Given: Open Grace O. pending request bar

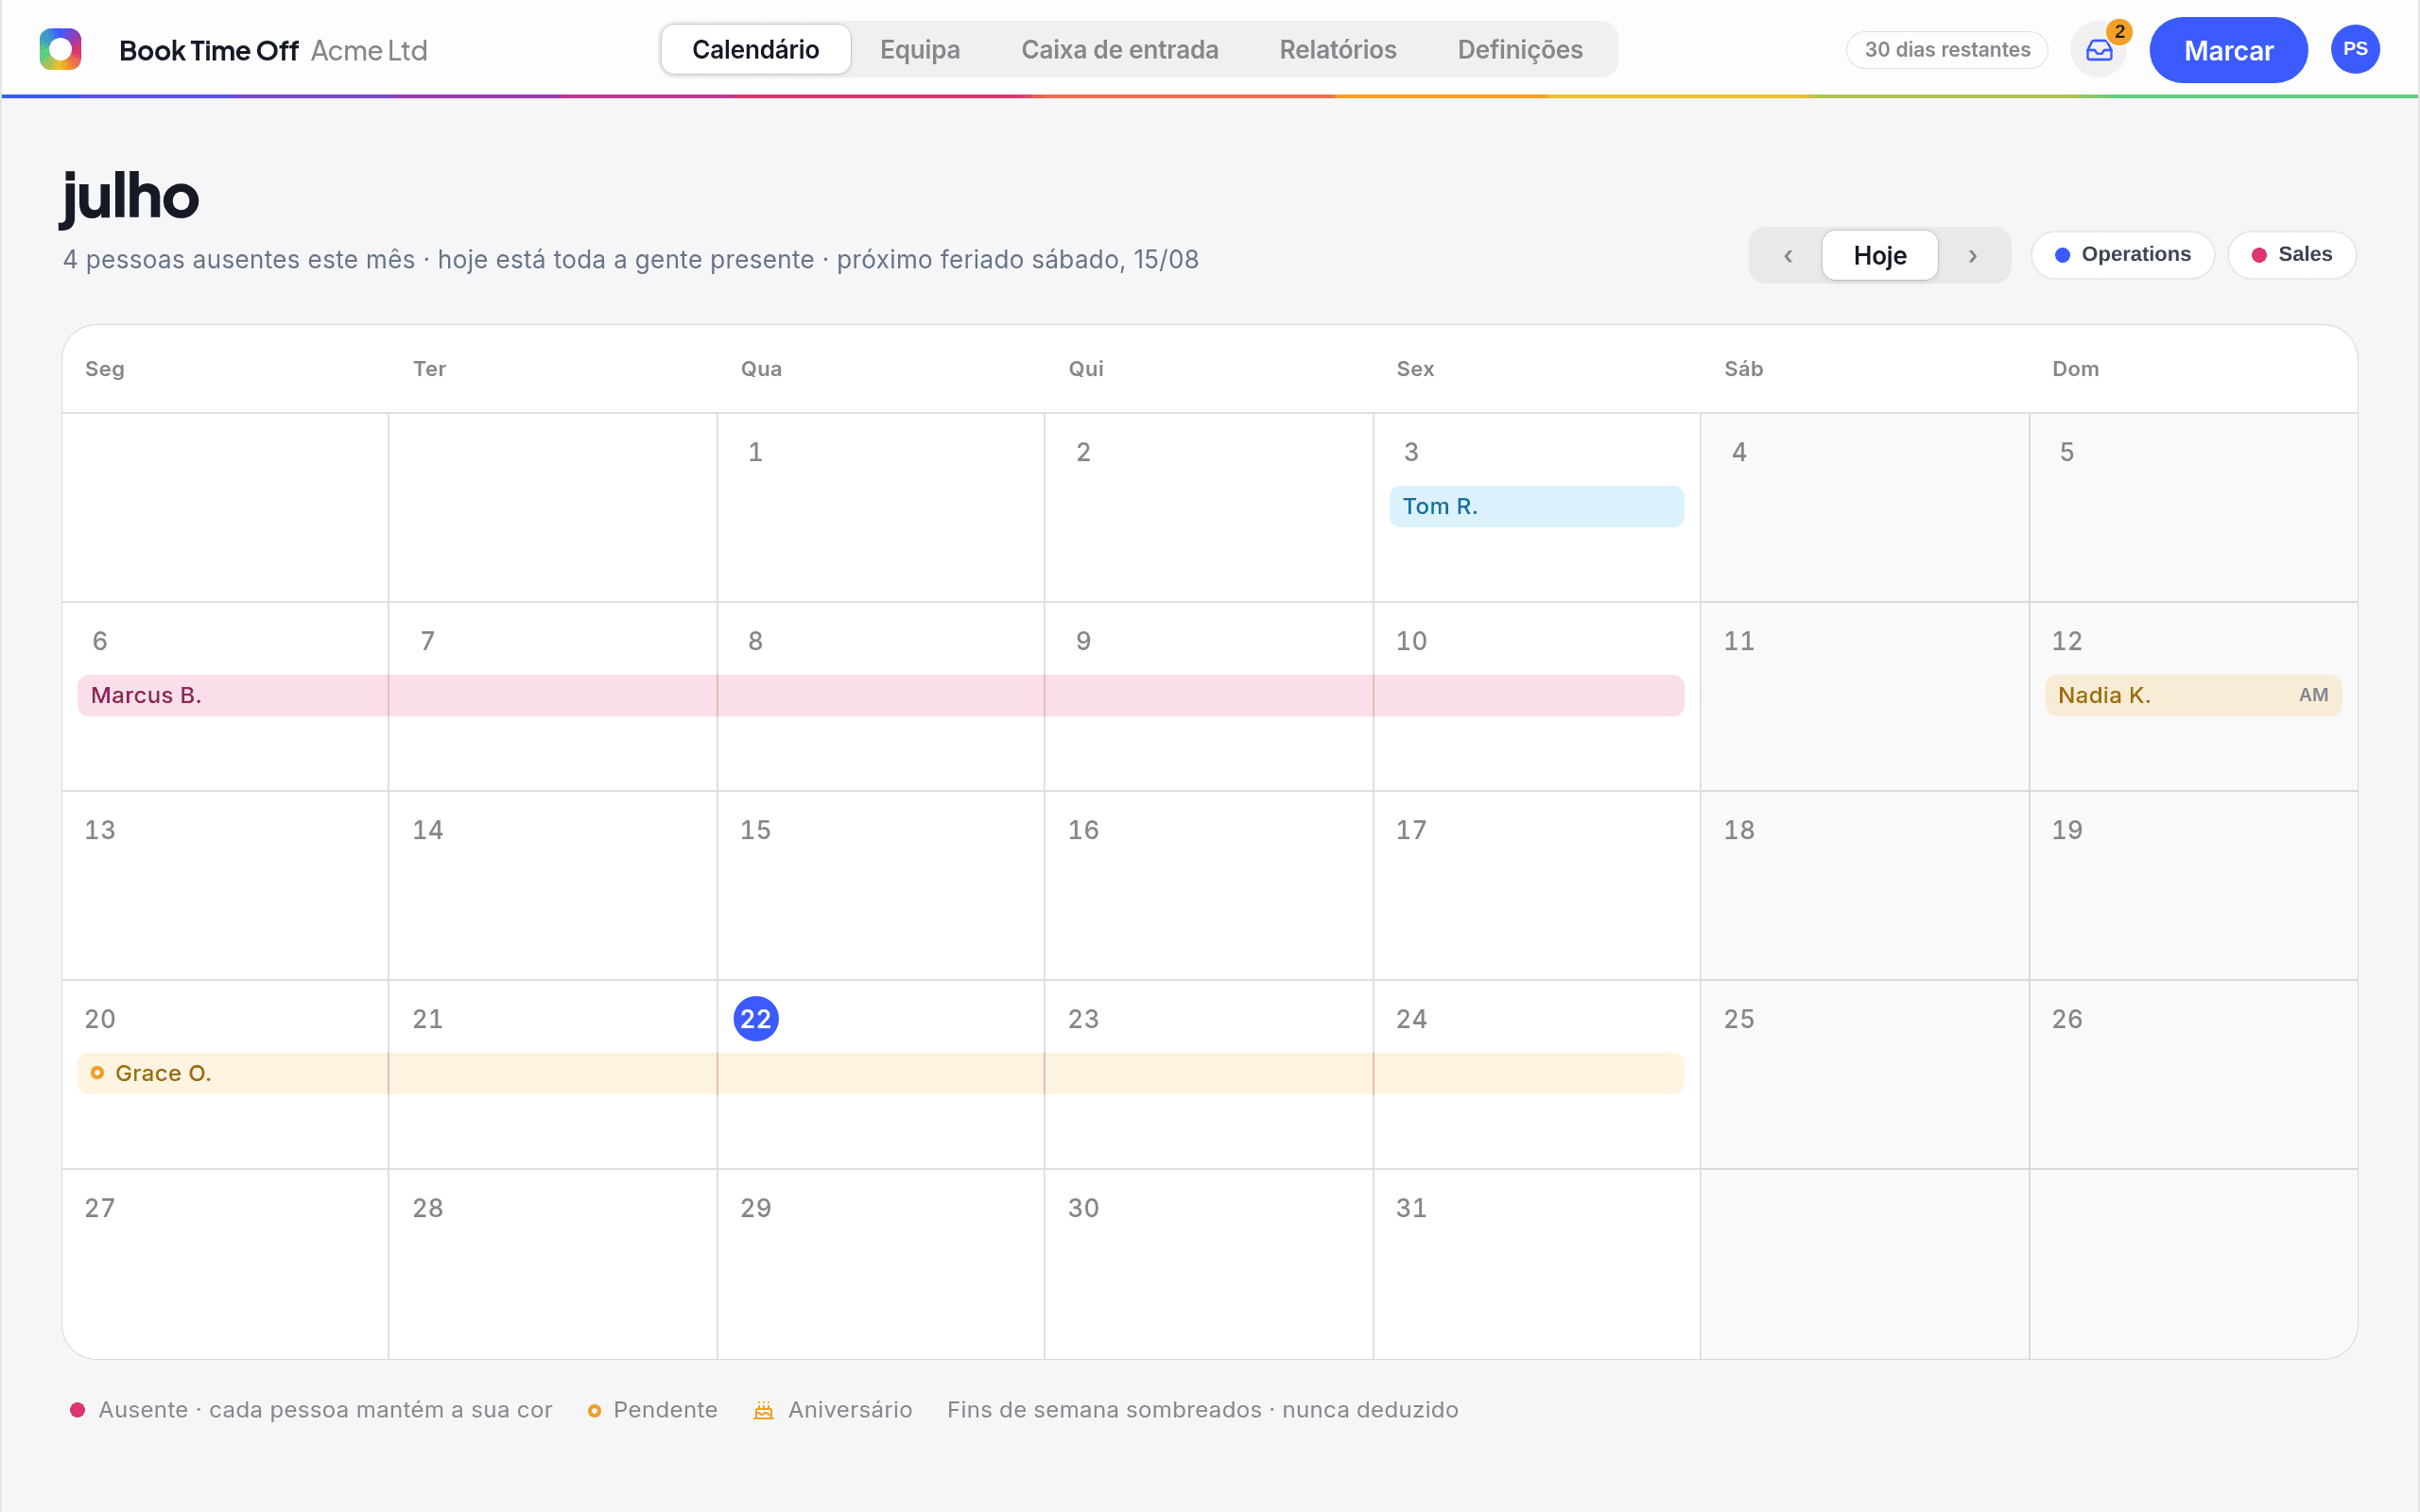Looking at the screenshot, I should pos(881,1073).
